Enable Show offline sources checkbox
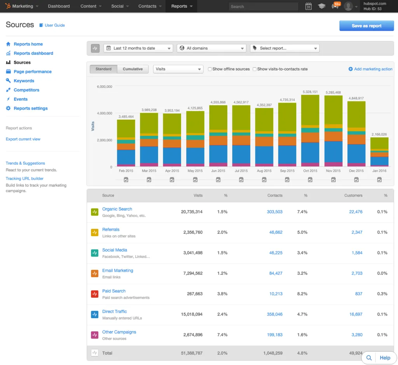The height and width of the screenshot is (365, 398). click(209, 69)
